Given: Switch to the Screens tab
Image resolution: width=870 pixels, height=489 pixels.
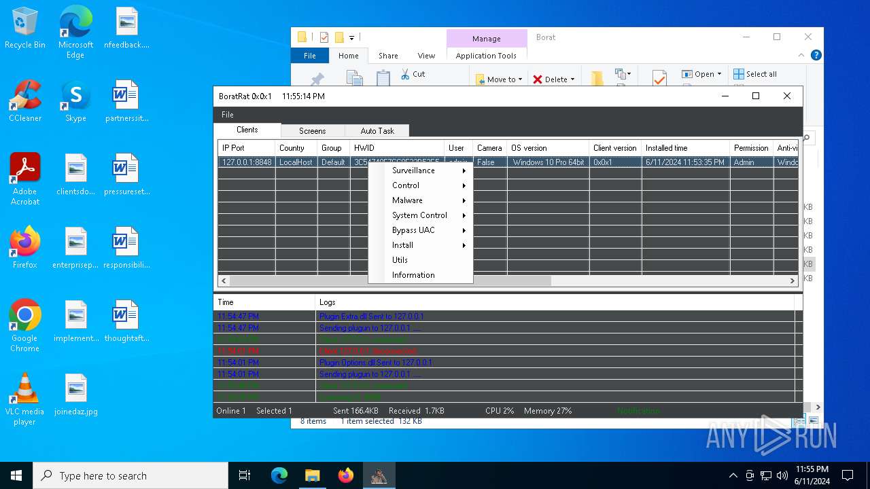Looking at the screenshot, I should coord(313,131).
